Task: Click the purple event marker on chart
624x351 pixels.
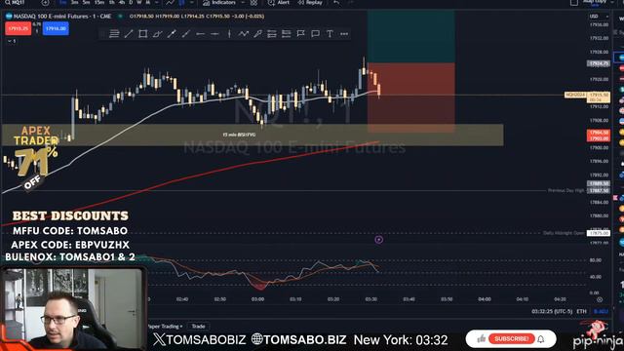Action: point(379,240)
